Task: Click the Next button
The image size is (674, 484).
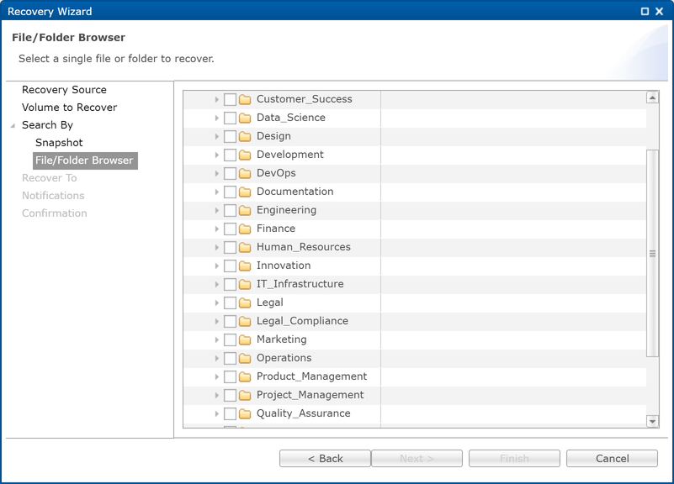Action: [417, 458]
